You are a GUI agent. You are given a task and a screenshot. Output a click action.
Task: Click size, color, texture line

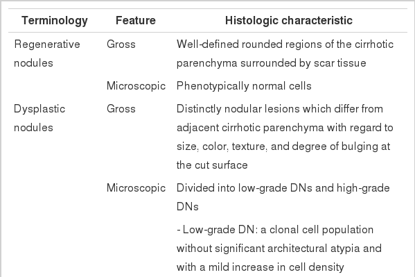pos(283,146)
